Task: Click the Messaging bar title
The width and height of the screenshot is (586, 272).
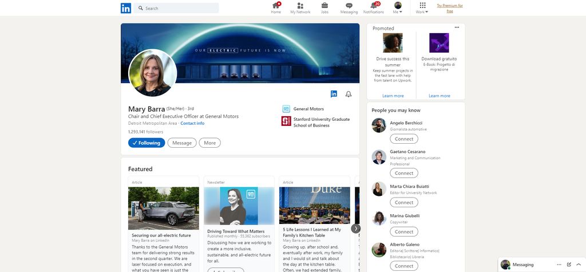Action: 523,265
